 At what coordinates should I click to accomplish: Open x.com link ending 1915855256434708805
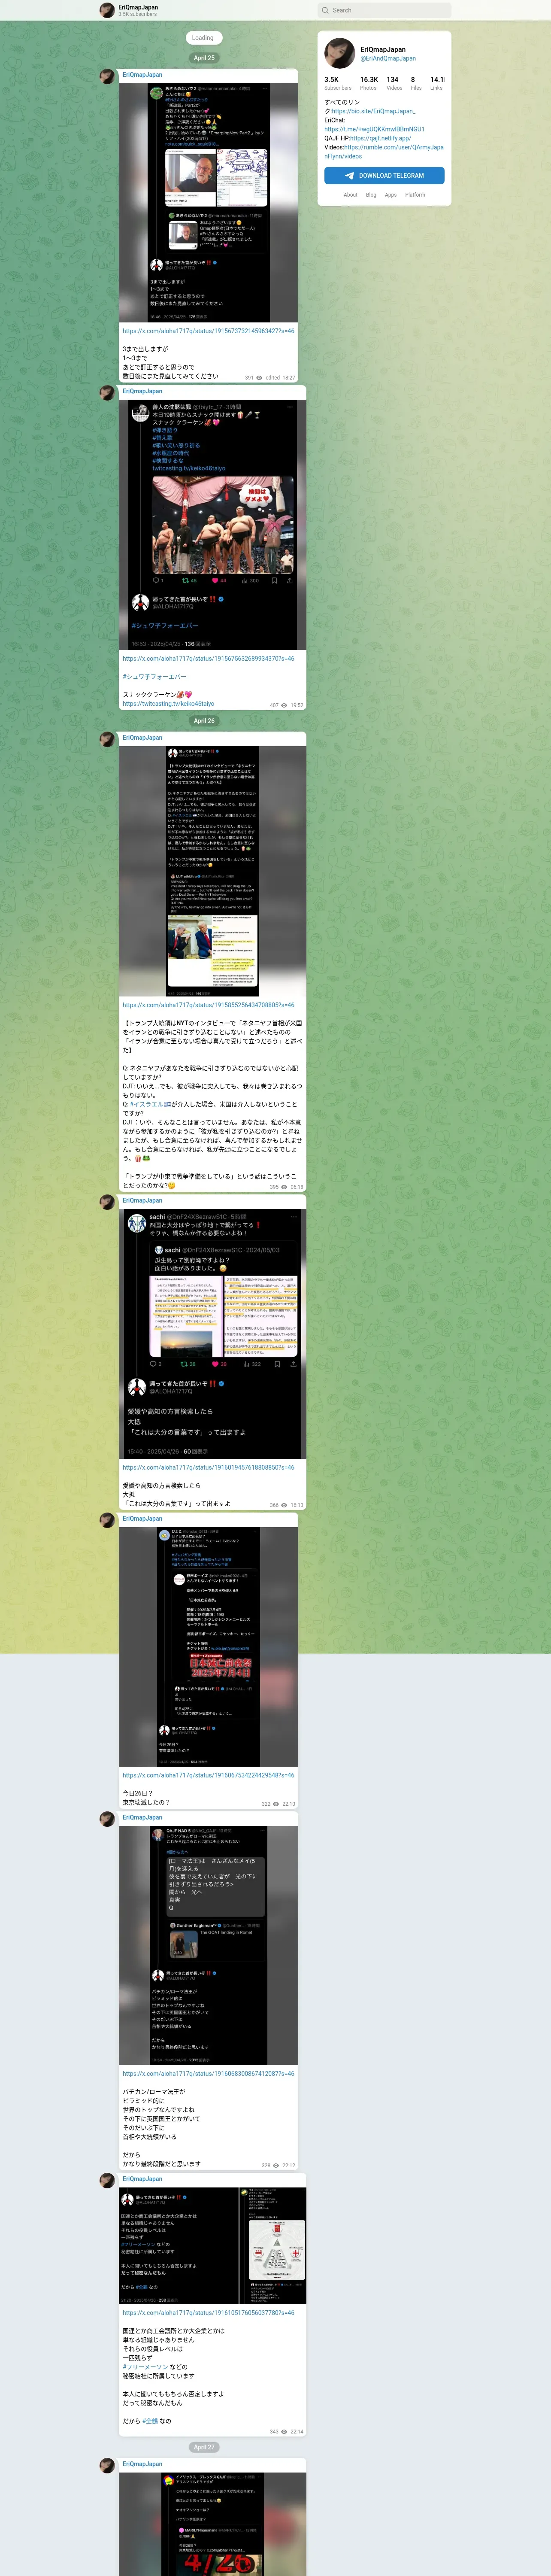pyautogui.click(x=208, y=1005)
